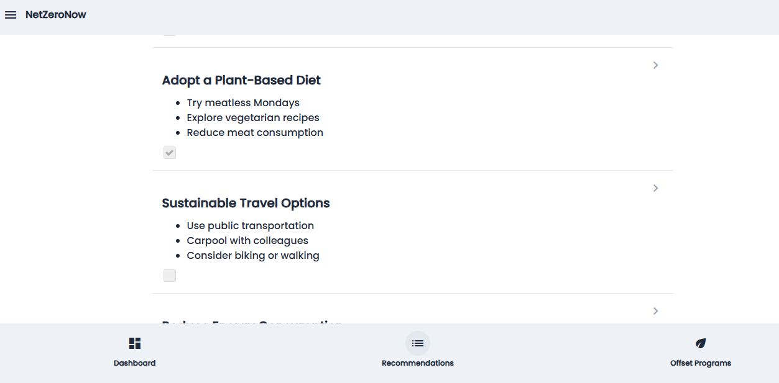Expand the chevron of the bottom partially hidden card

click(x=655, y=311)
